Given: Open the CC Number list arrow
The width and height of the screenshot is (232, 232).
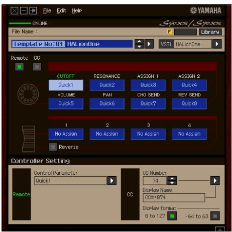Looking at the screenshot, I should point(215,181).
